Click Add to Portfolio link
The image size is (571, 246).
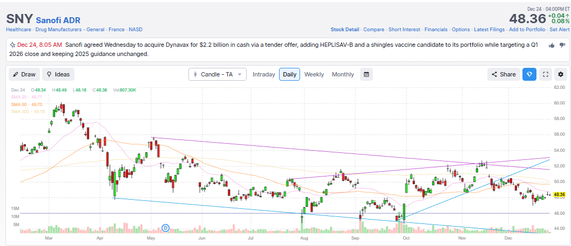tap(527, 30)
